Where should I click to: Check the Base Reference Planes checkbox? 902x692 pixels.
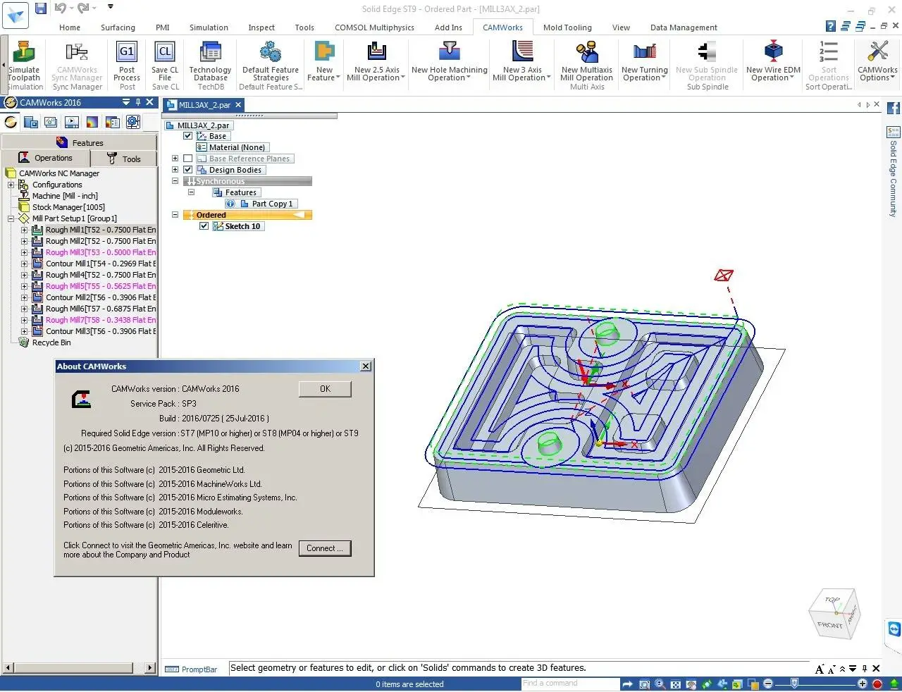tap(188, 159)
